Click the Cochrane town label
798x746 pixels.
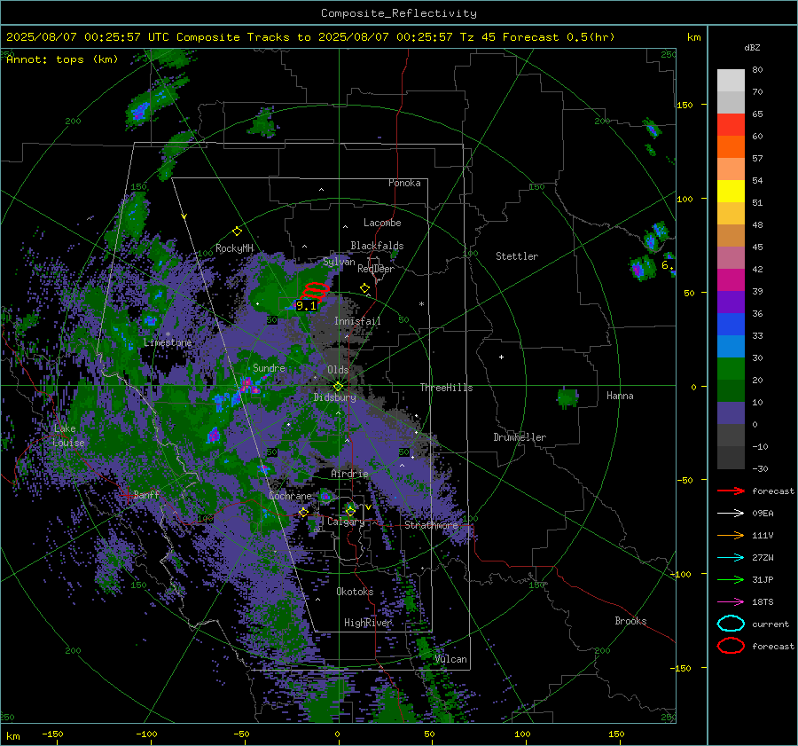290,496
